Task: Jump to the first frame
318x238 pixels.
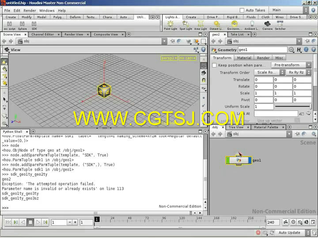Action: click(x=8, y=222)
